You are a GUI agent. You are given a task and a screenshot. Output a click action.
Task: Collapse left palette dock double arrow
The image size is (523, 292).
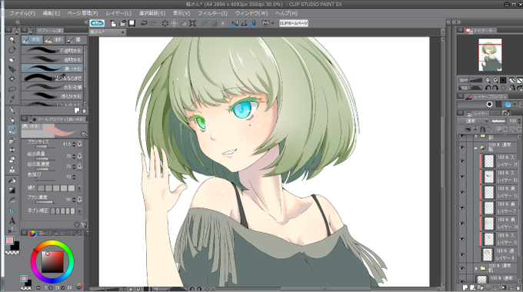click(x=18, y=22)
